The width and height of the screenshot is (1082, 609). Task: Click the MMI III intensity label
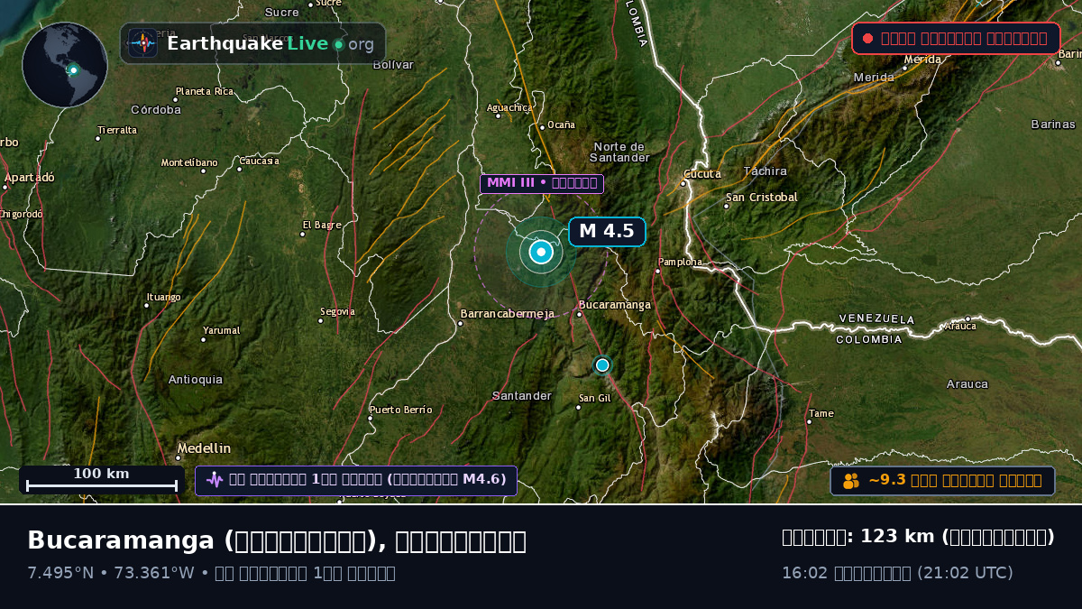[x=542, y=183]
